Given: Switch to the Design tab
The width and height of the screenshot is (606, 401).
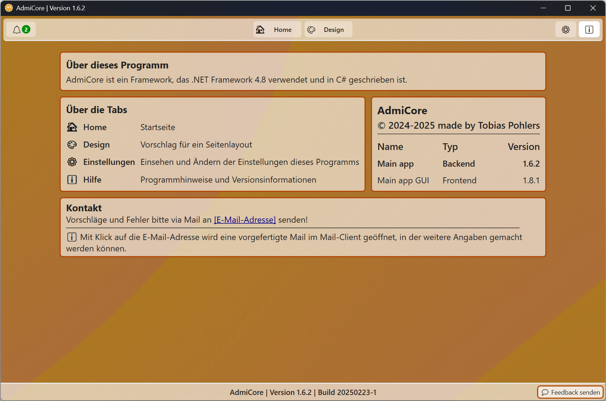Looking at the screenshot, I should click(328, 29).
